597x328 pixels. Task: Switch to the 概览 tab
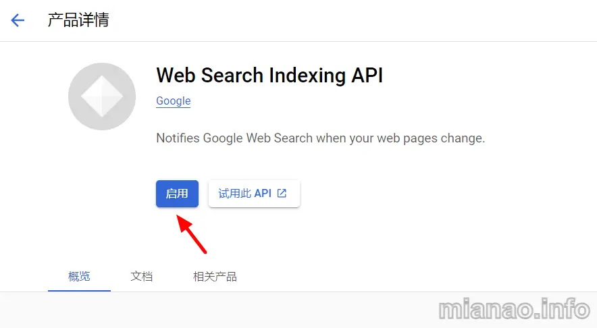(79, 276)
